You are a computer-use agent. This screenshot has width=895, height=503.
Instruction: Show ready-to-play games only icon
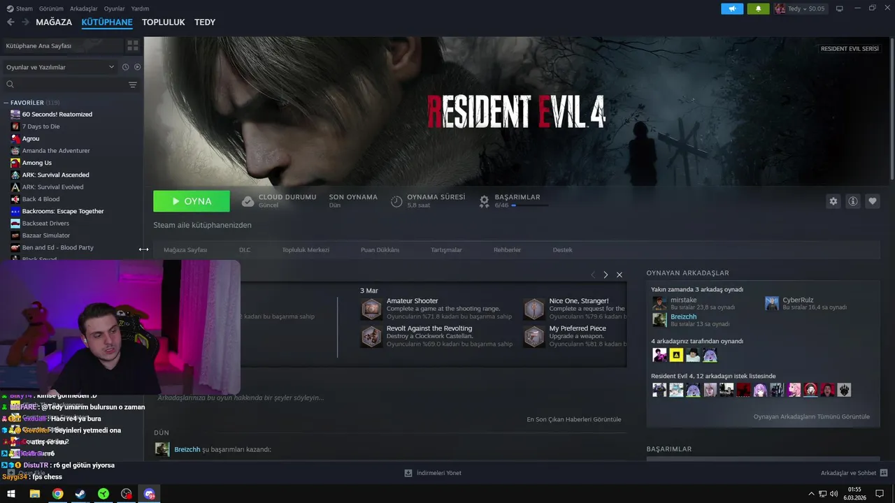[x=137, y=67]
